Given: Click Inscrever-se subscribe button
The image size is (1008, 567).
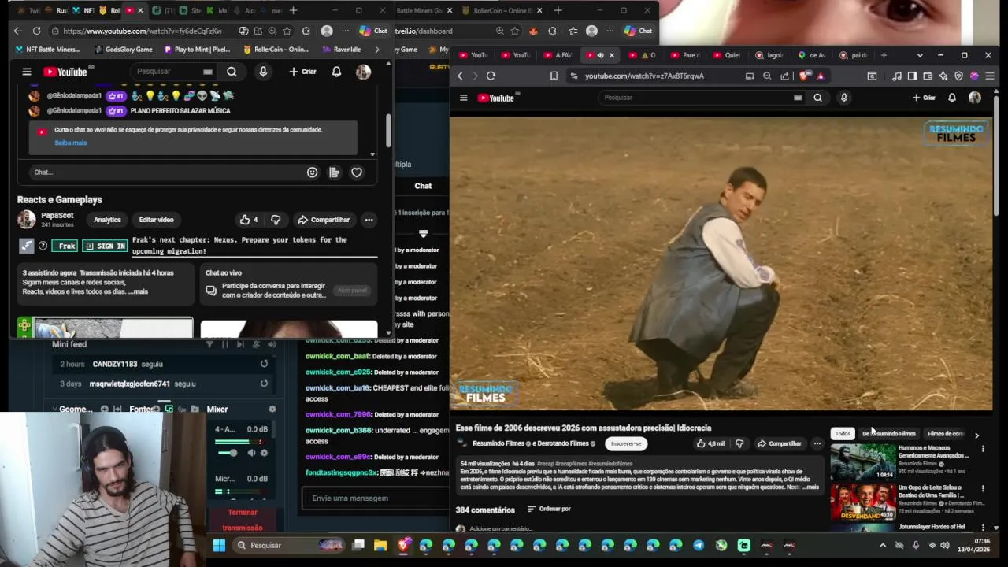Looking at the screenshot, I should pyautogui.click(x=626, y=443).
